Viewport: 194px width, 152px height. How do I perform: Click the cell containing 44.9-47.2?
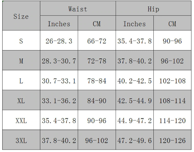(135, 120)
